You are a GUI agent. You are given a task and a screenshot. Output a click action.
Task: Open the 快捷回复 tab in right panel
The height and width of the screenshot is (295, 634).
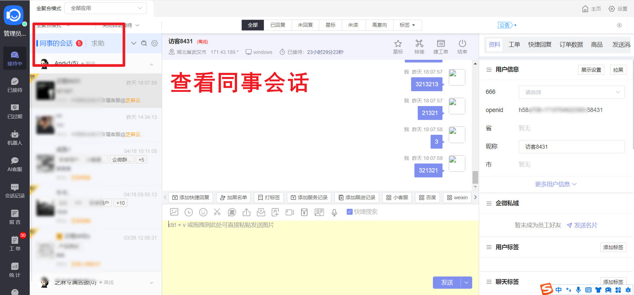(x=540, y=45)
